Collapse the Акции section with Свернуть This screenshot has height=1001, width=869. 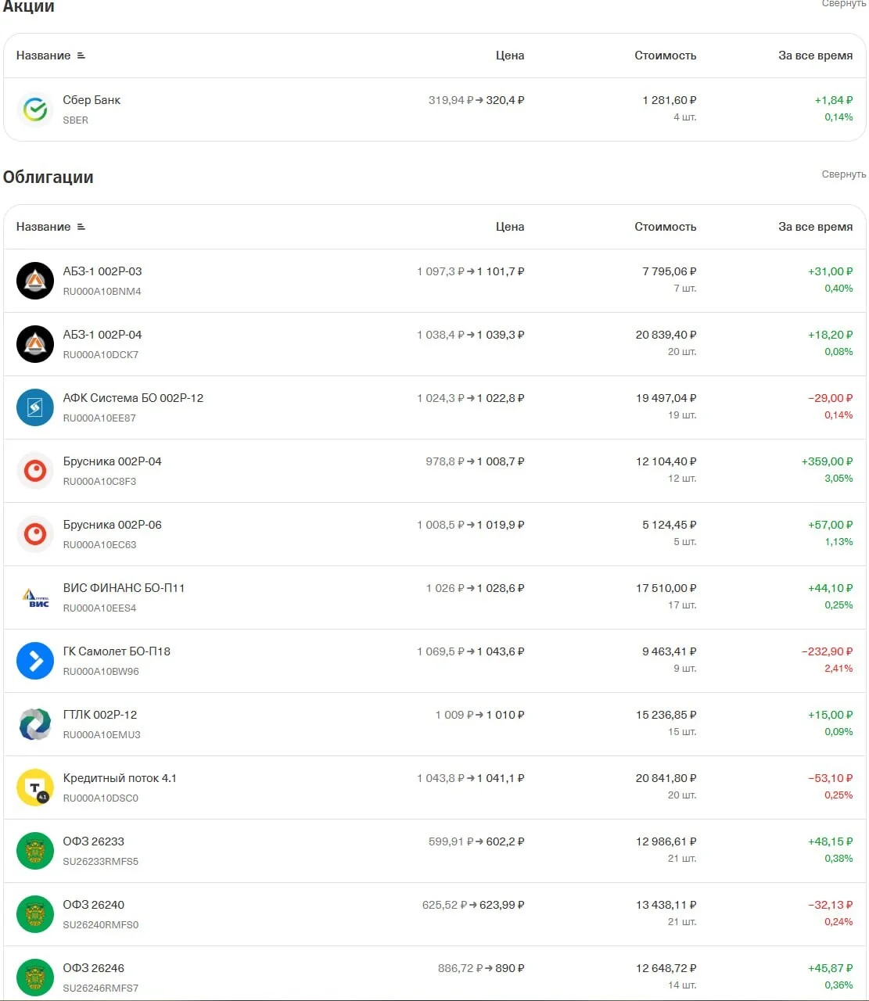843,4
